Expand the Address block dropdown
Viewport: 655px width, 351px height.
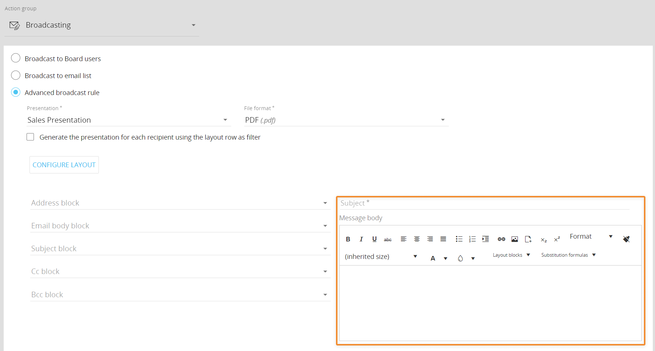(180, 203)
